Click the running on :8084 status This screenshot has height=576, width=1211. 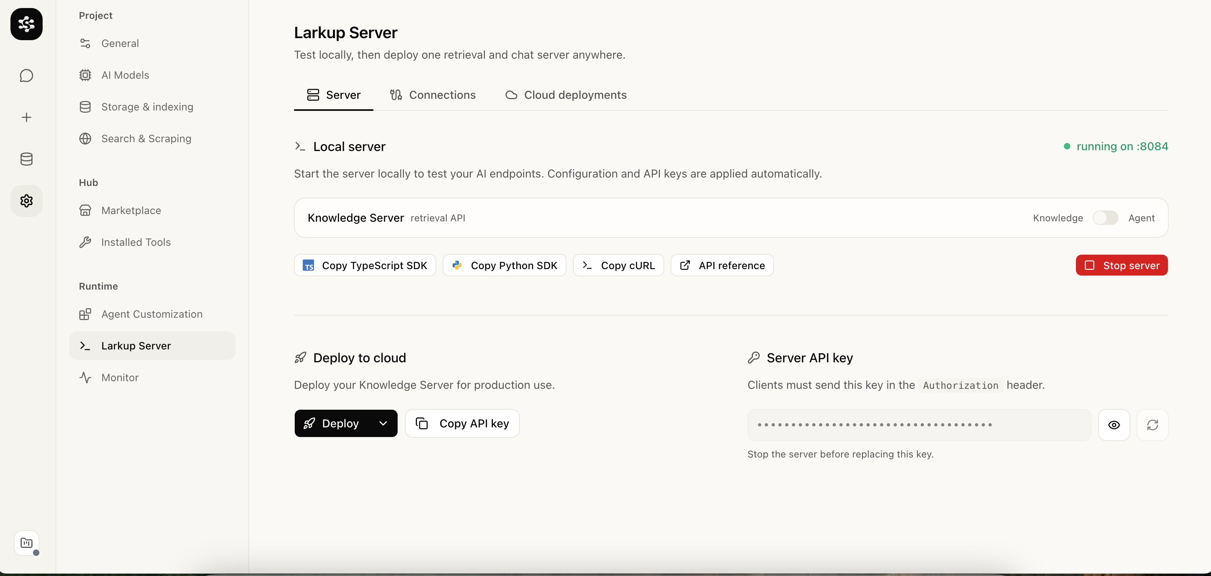(1116, 147)
